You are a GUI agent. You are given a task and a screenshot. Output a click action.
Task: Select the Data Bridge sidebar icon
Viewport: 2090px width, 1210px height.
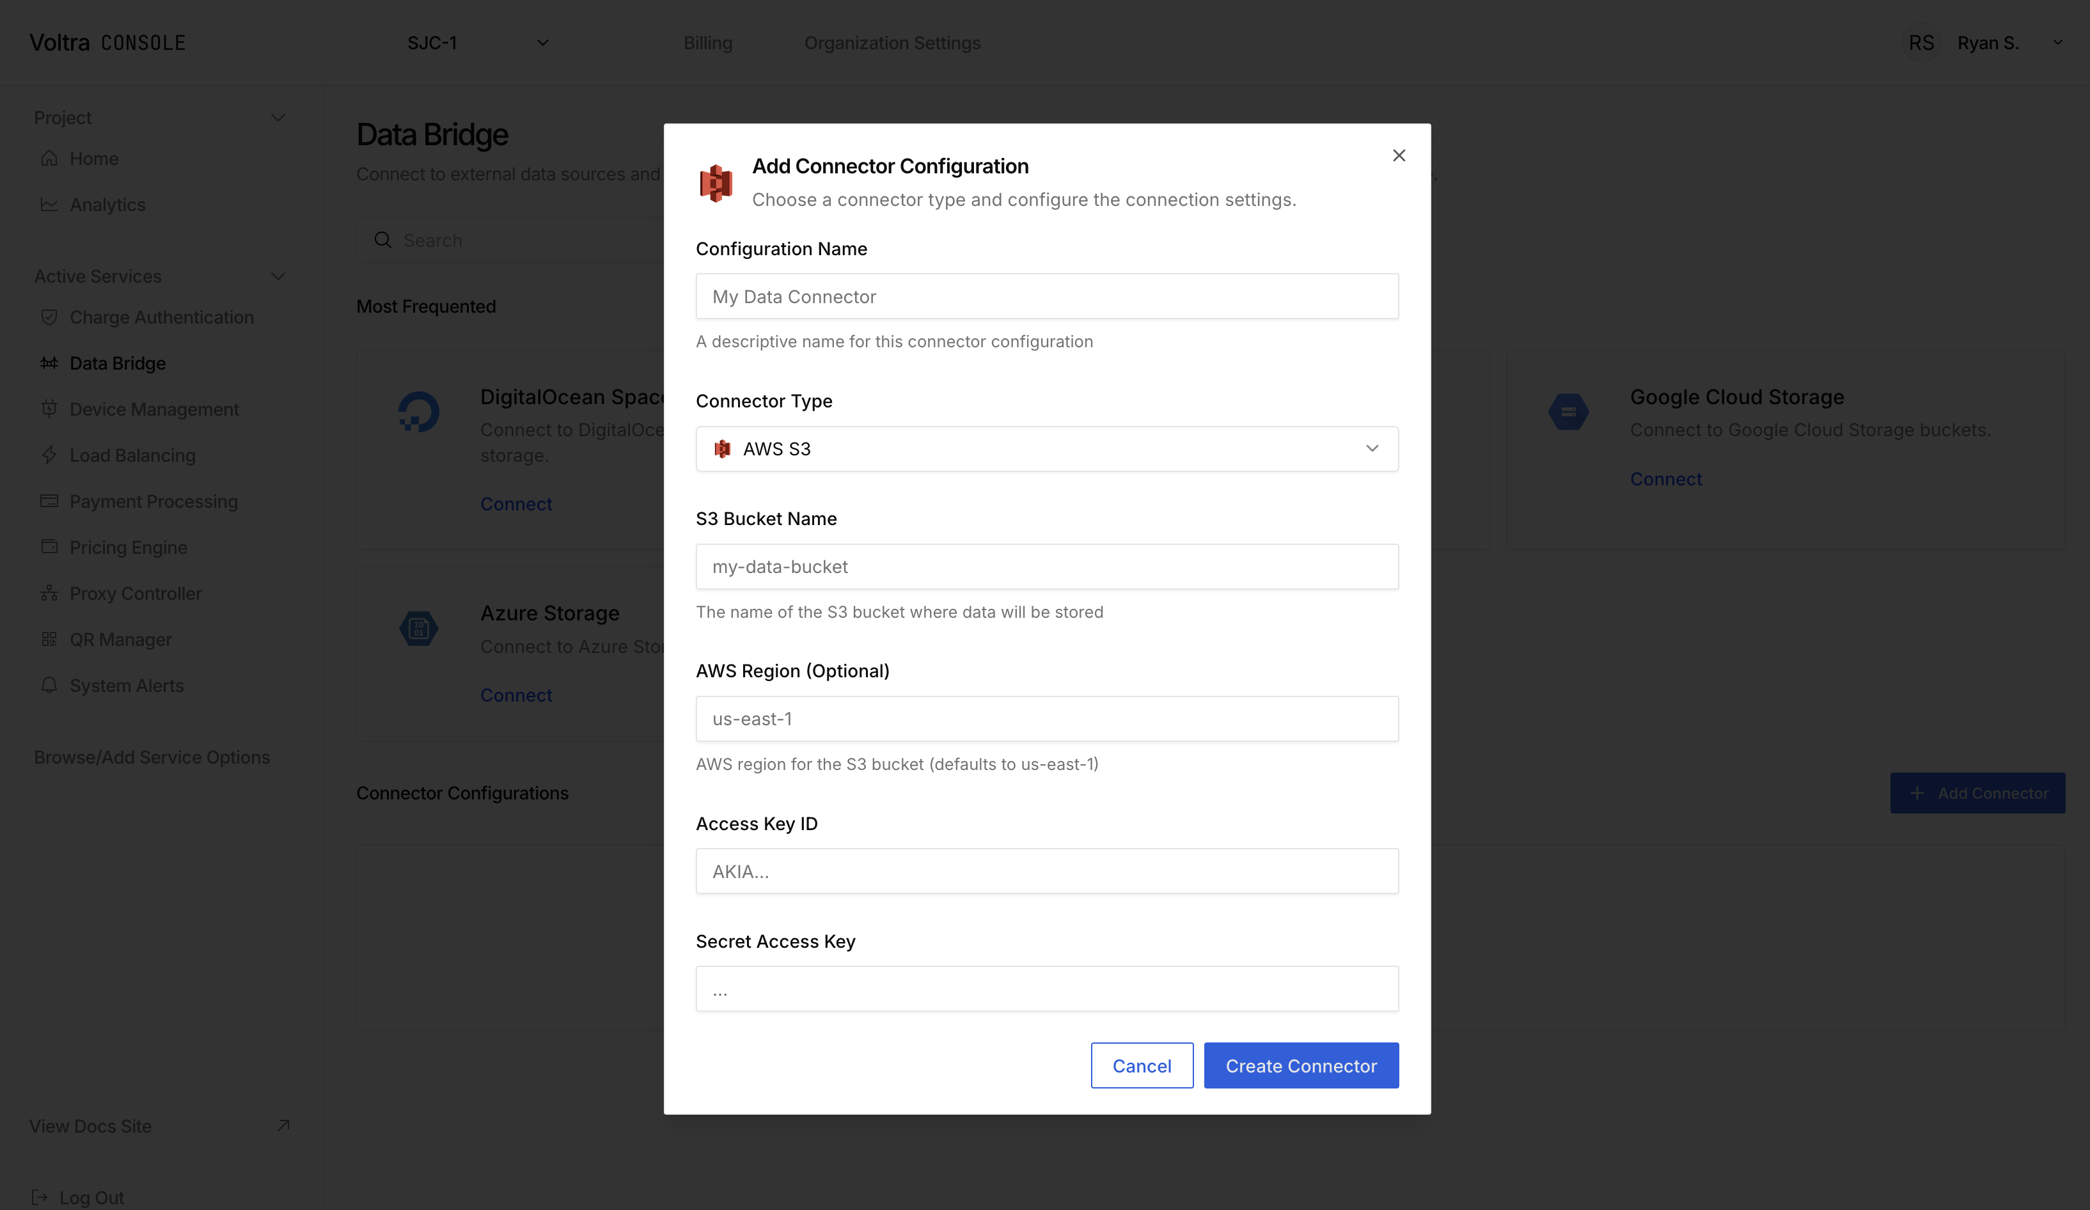click(x=49, y=363)
